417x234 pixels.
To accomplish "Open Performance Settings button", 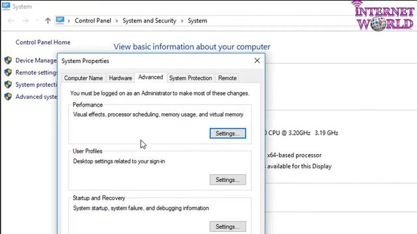I will (227, 133).
